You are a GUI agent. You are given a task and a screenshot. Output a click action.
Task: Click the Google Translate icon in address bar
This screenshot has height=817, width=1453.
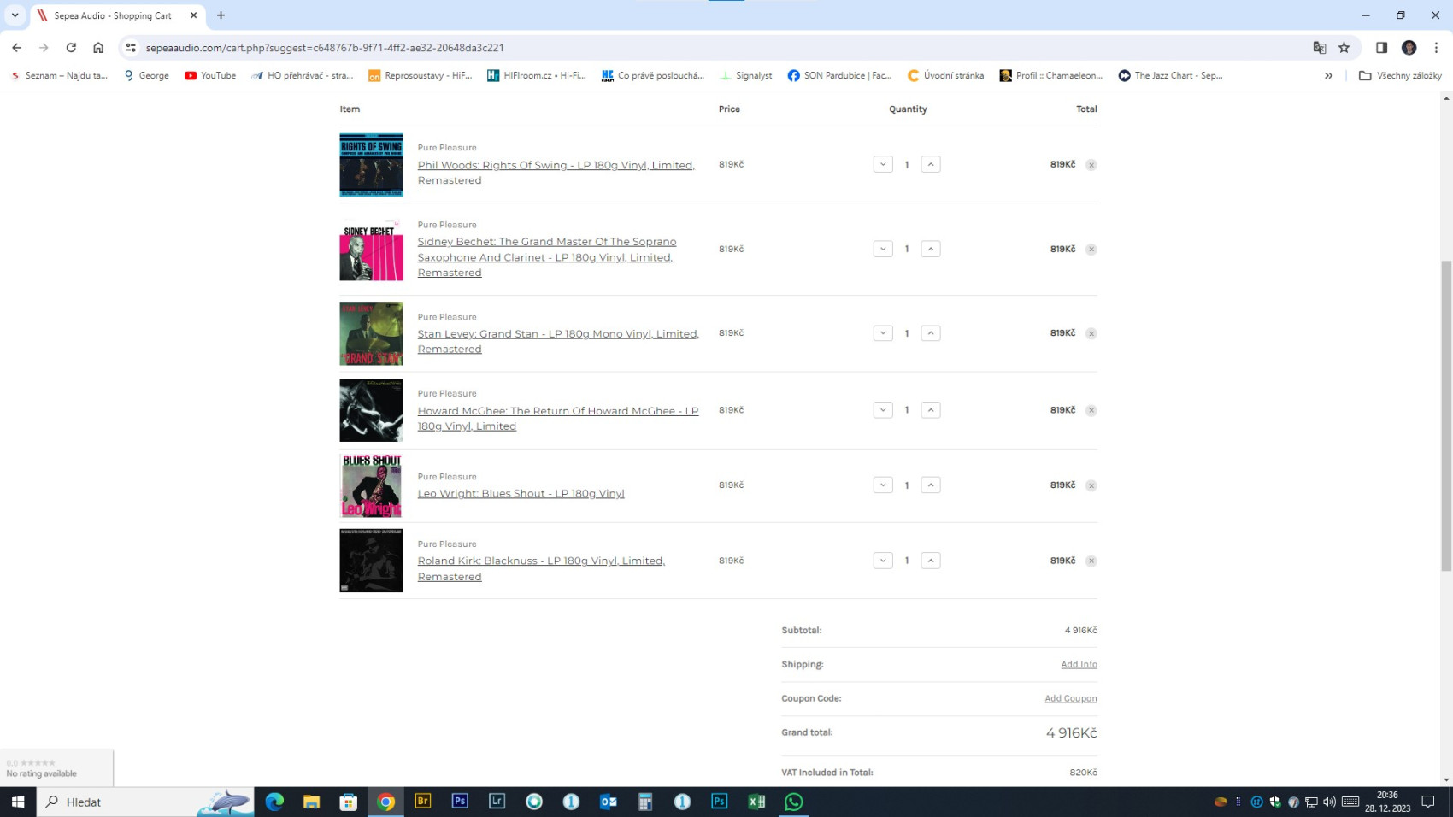point(1319,48)
